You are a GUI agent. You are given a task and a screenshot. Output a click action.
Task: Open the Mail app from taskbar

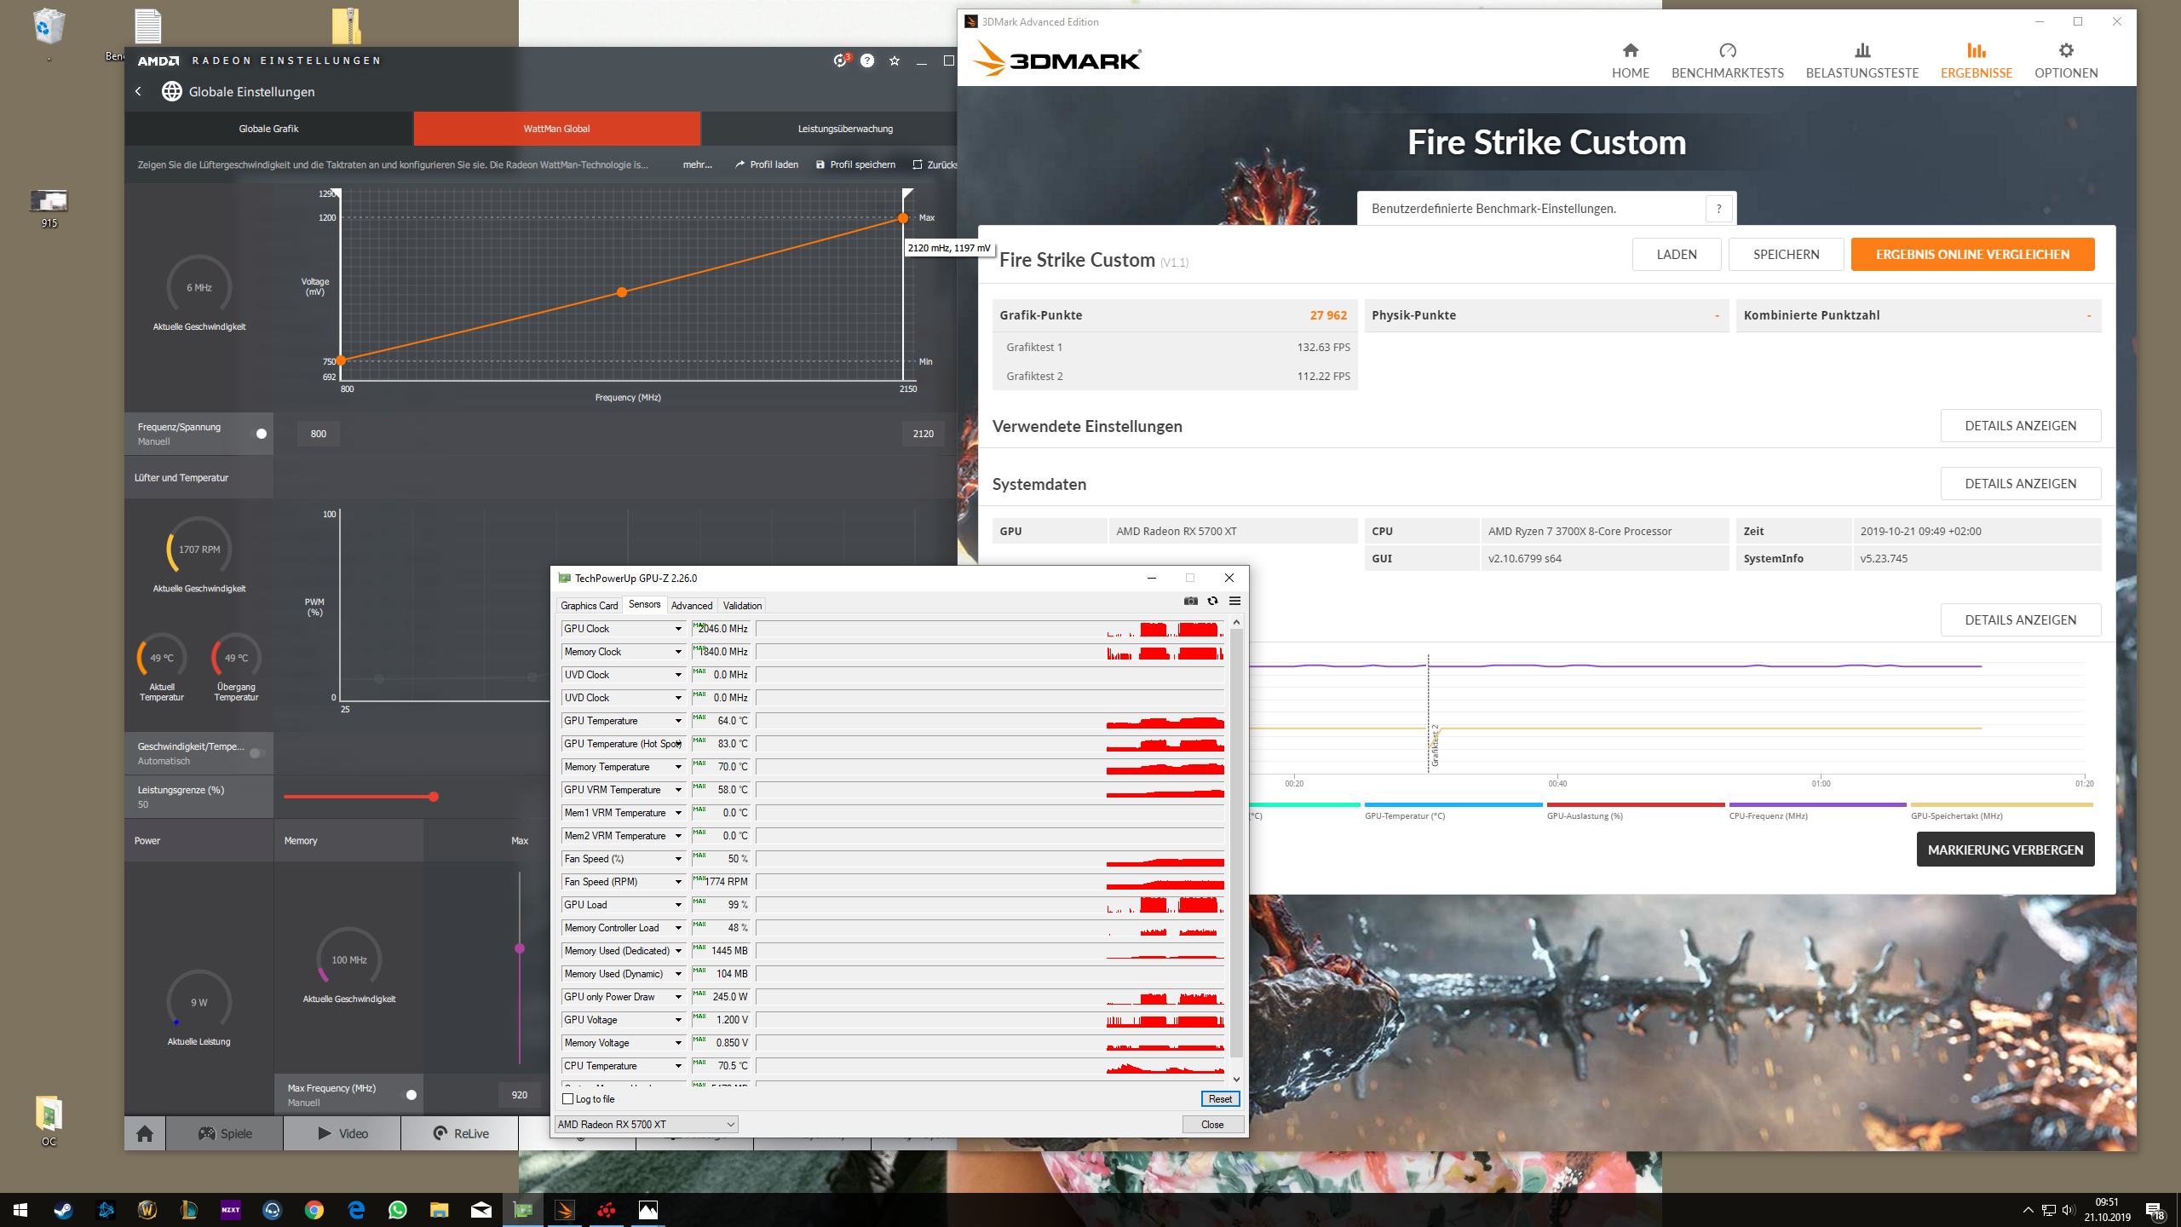click(481, 1210)
